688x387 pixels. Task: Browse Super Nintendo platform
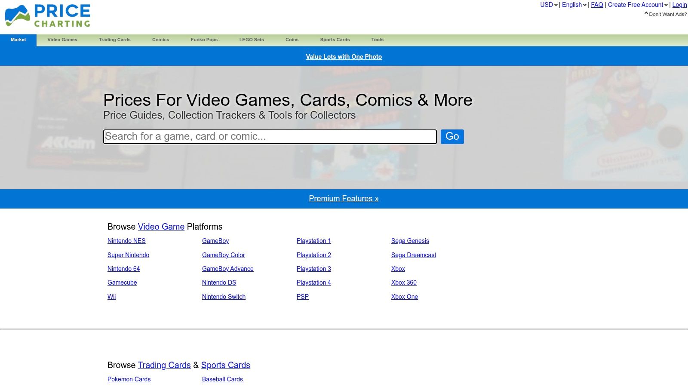click(129, 255)
